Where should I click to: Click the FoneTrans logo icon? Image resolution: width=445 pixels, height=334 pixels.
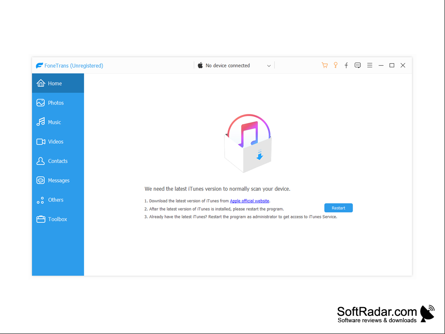coord(40,66)
